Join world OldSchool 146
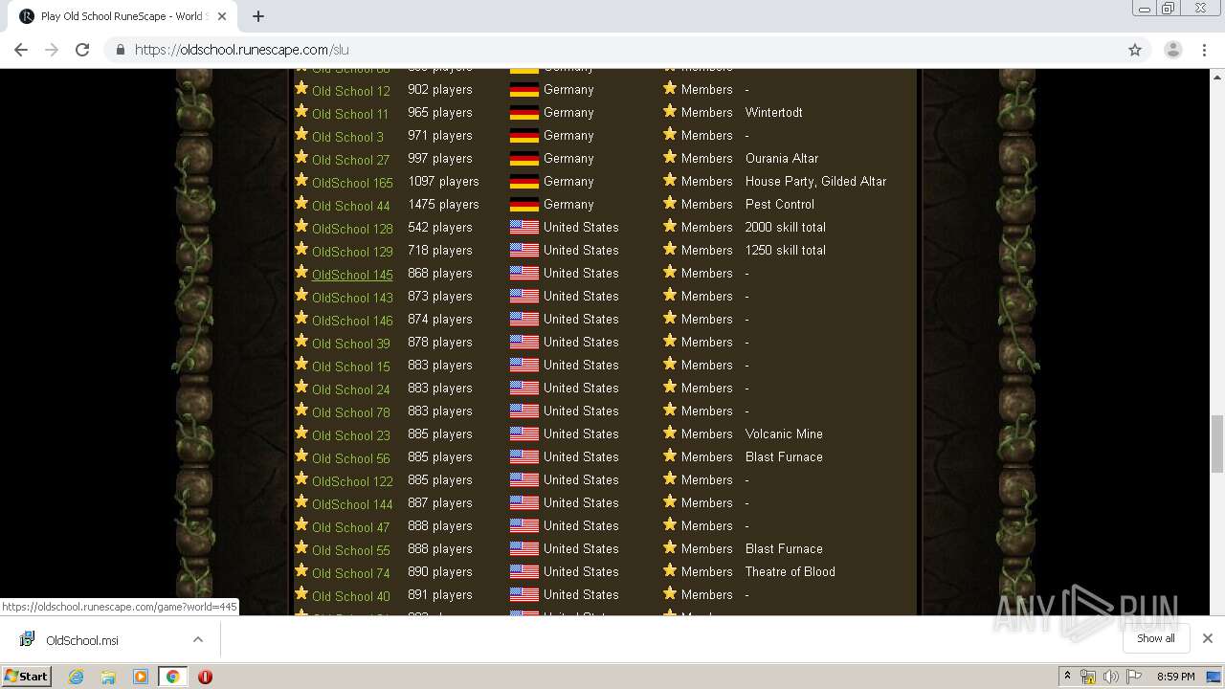This screenshot has width=1225, height=689. tap(352, 321)
